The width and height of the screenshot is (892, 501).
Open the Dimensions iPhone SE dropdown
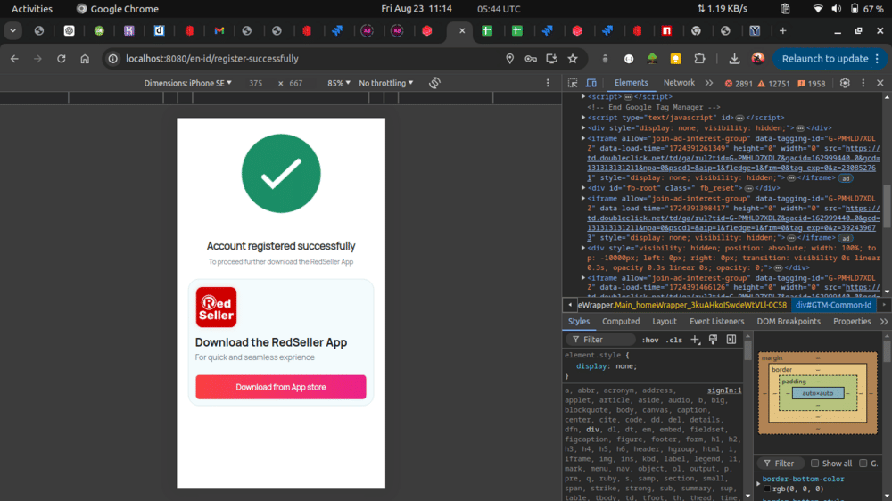(x=187, y=83)
